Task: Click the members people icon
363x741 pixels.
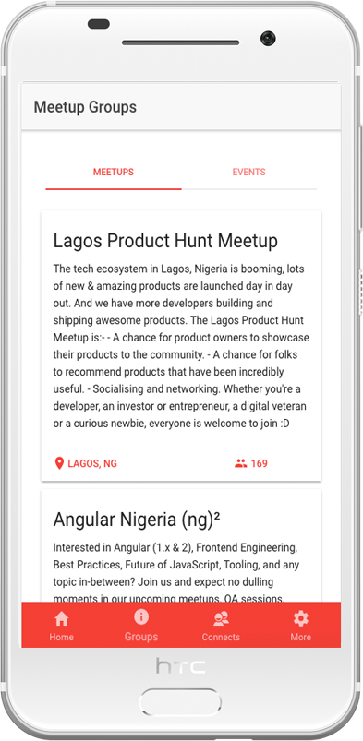Action: tap(241, 463)
